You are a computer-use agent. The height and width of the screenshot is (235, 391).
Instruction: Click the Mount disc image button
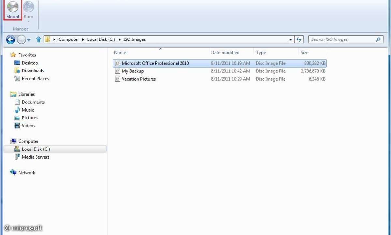coord(13,10)
